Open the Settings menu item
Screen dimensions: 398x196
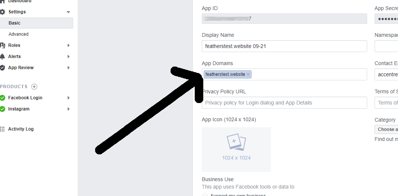click(17, 12)
